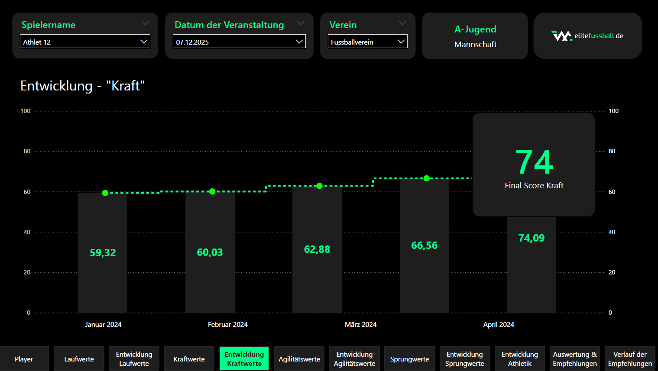
Task: Click the Final Score Kraft card
Action: 533,165
